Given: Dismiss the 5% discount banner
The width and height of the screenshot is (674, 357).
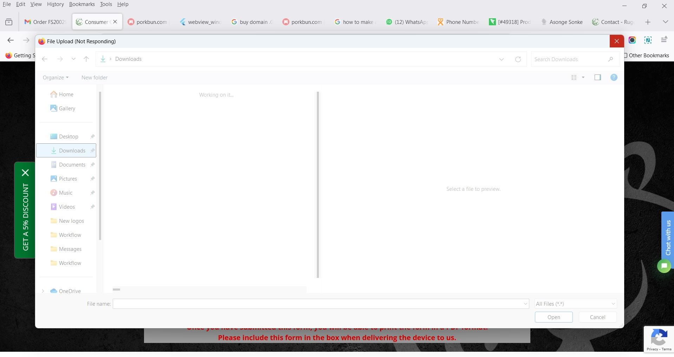Looking at the screenshot, I should 25,173.
